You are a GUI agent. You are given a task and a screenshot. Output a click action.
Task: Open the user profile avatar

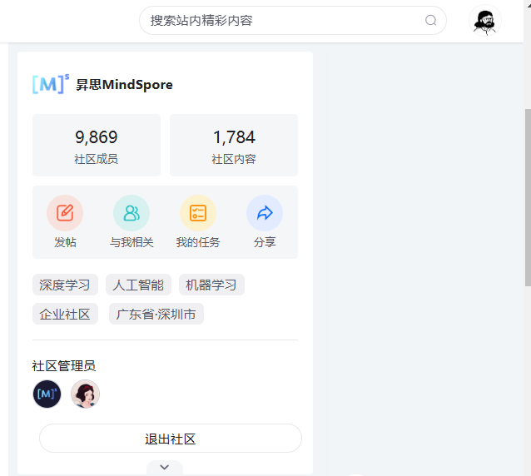(x=485, y=21)
